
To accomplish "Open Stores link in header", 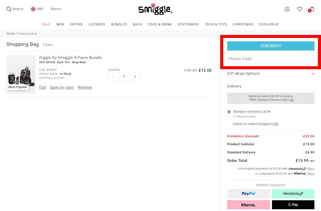I will pos(56,9).
